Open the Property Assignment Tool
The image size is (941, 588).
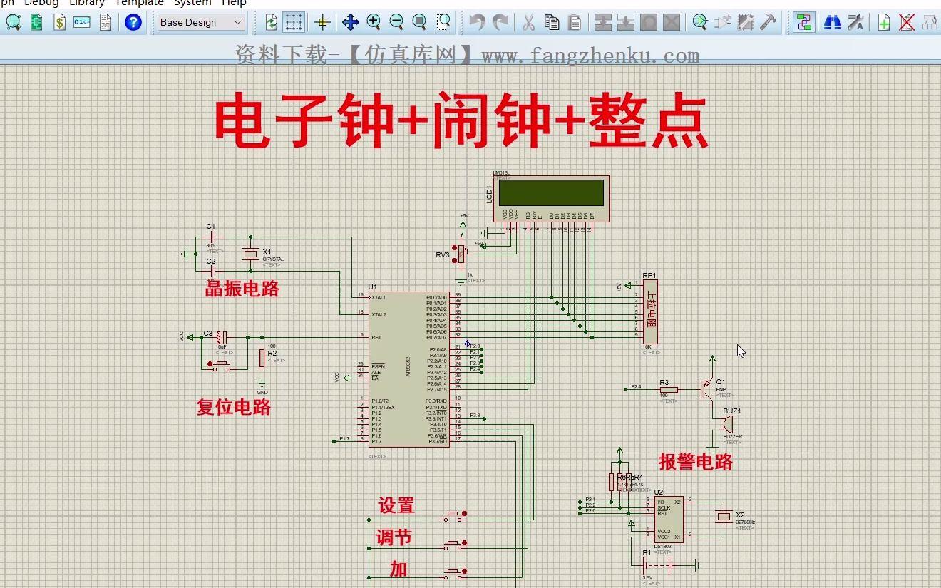[x=855, y=22]
